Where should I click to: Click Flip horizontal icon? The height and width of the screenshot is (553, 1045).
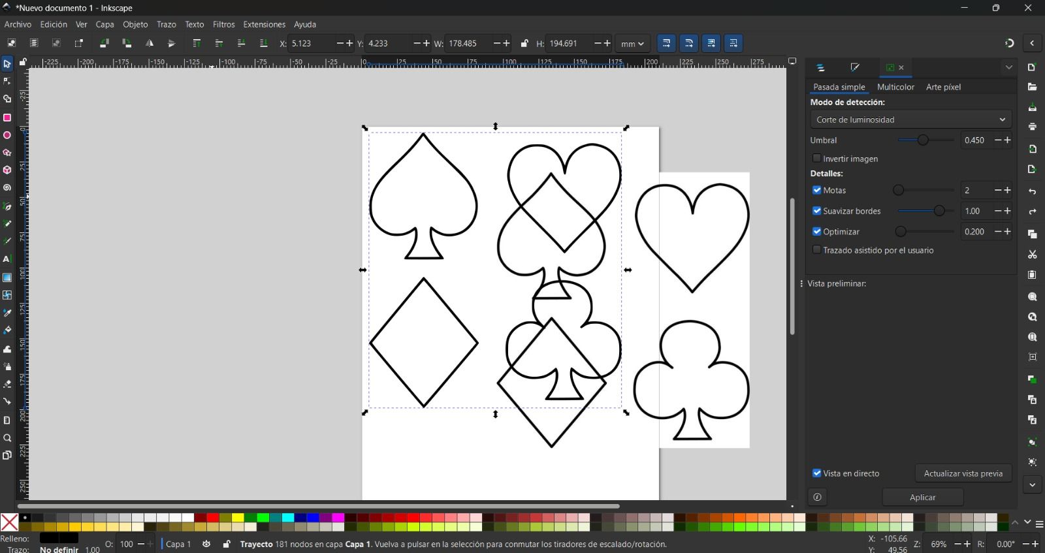pos(150,43)
